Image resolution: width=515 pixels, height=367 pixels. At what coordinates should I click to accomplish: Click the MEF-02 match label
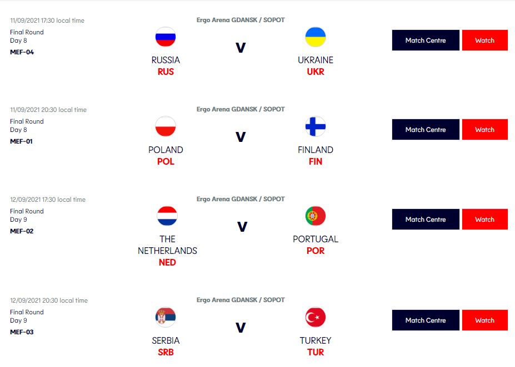click(x=22, y=231)
